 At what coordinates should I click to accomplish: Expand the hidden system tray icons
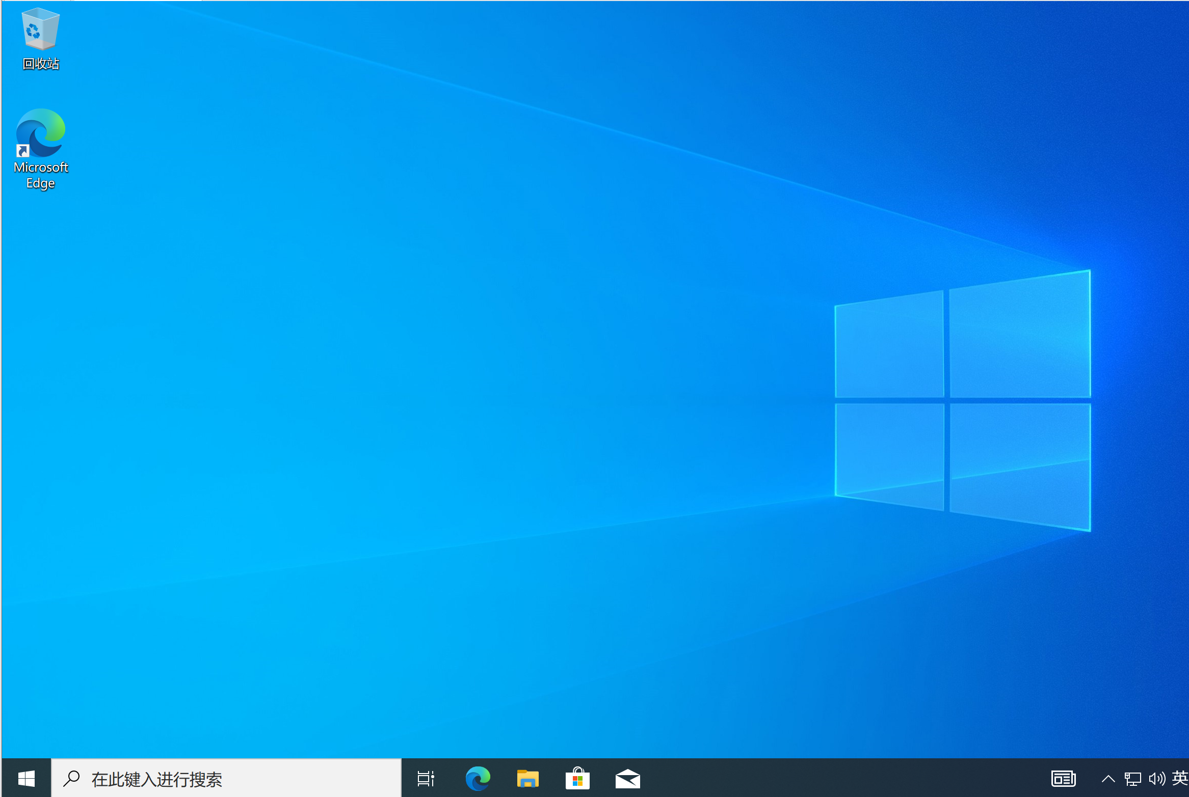pyautogui.click(x=1108, y=778)
